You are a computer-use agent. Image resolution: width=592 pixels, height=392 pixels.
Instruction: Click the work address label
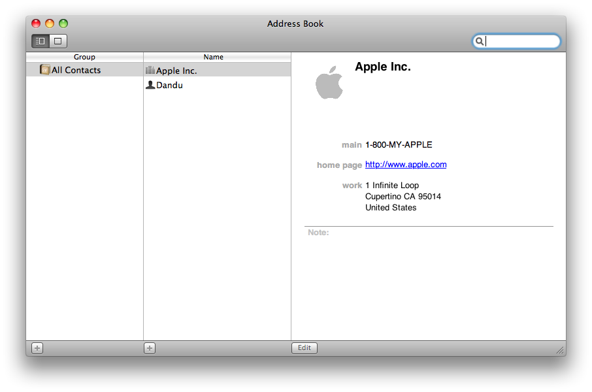point(352,186)
